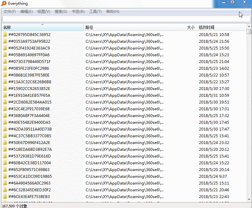Click folder icon of ##653CA1DC09D19865
Screen dimensions: 252x208
pos(5,176)
